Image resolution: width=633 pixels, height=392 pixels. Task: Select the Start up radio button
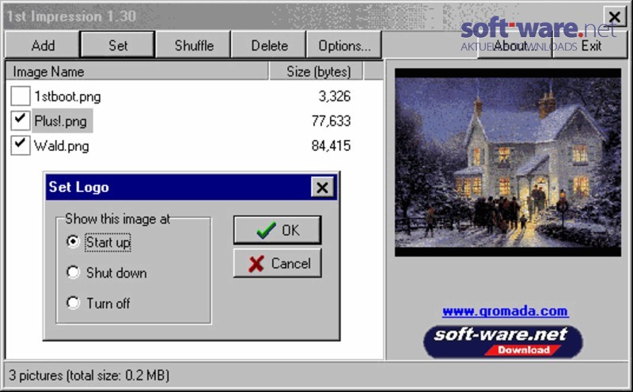[73, 242]
